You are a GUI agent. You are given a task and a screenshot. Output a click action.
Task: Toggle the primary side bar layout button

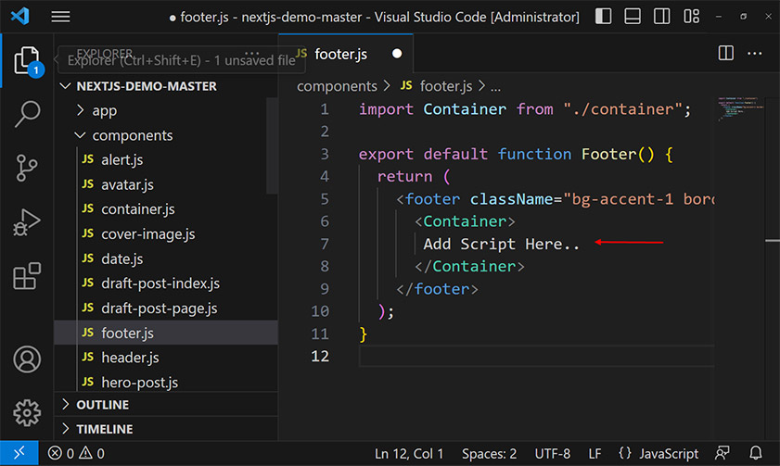click(604, 17)
